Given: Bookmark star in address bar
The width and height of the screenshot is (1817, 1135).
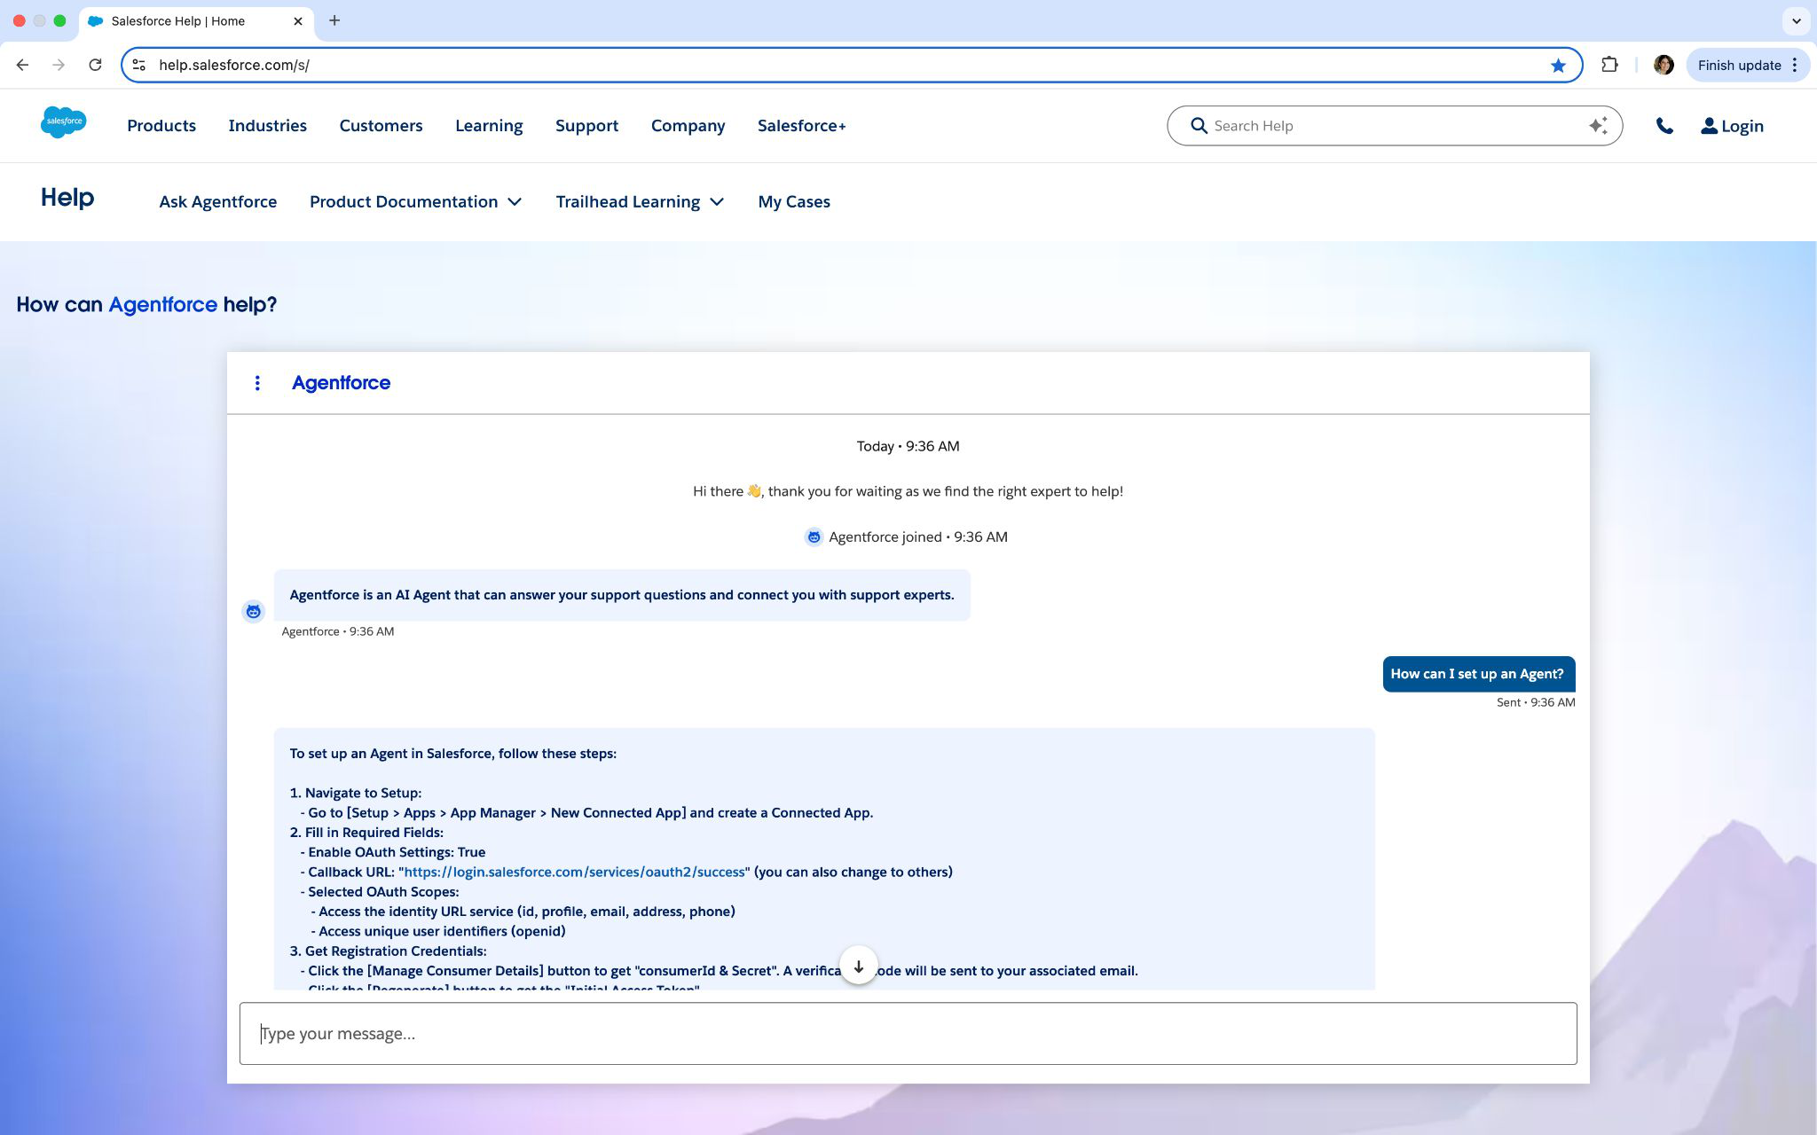Looking at the screenshot, I should (x=1558, y=66).
